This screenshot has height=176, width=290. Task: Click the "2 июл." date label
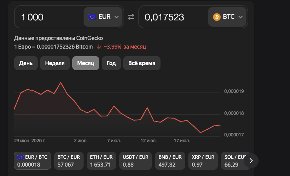[81, 141]
